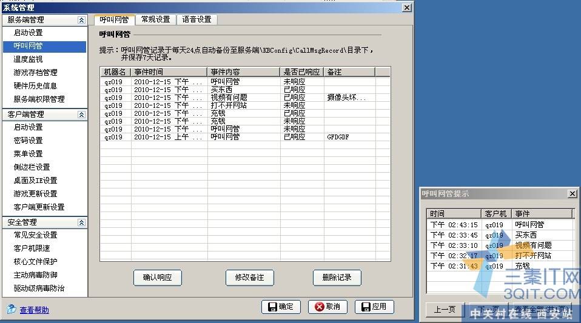The height and width of the screenshot is (323, 581).
Task: Sort by the 事件内容 column header
Action: pos(243,72)
